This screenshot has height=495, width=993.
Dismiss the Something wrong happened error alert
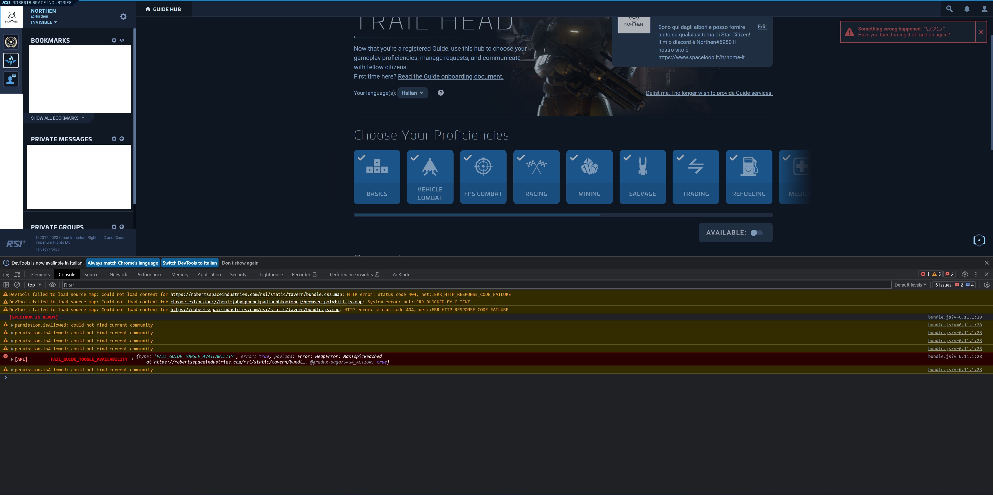tap(981, 32)
